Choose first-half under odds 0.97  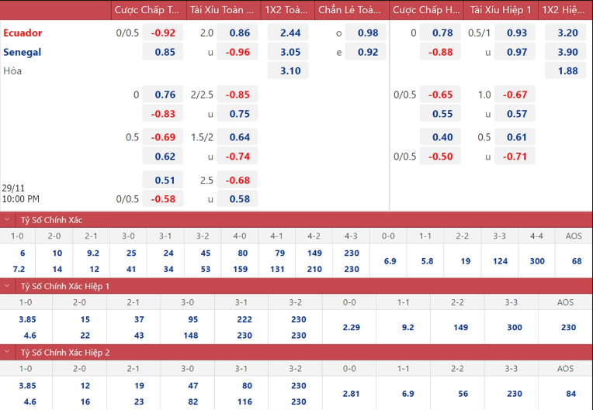[x=515, y=52]
